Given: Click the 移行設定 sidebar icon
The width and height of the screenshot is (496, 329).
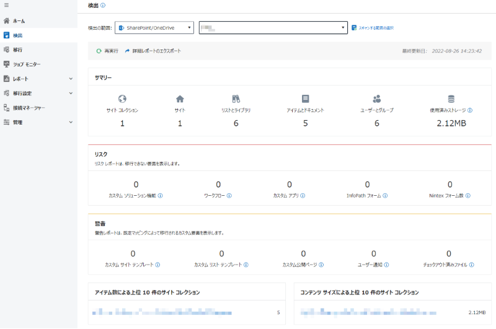Looking at the screenshot, I should pos(6,93).
